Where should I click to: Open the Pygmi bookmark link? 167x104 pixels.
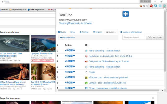pos(92,72)
